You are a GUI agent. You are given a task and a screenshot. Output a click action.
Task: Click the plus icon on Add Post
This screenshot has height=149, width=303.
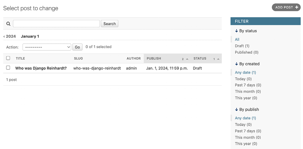click(297, 7)
